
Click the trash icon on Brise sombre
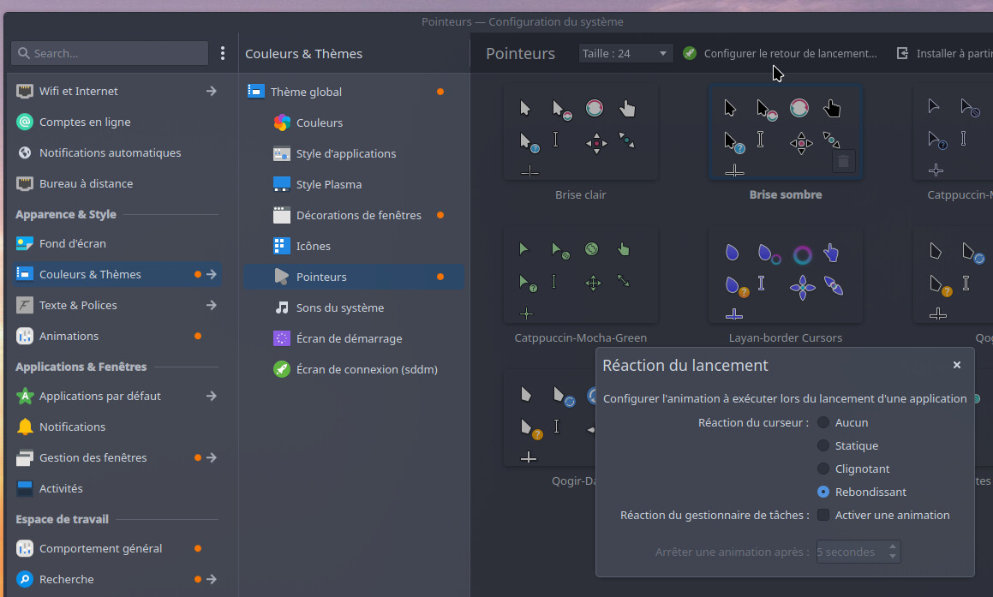(843, 161)
